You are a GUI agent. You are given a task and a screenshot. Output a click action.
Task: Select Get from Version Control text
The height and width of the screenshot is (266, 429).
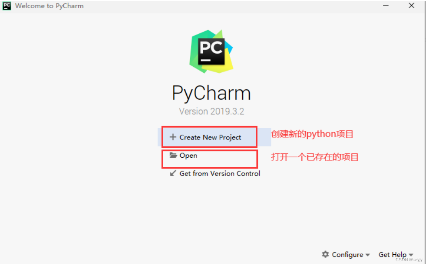(x=220, y=173)
